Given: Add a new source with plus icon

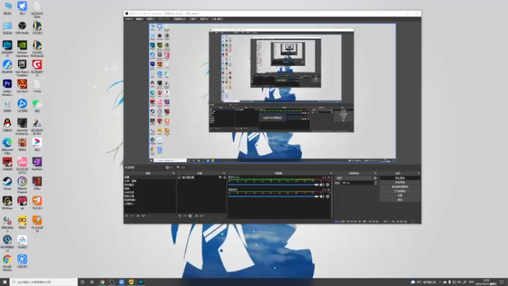Looking at the screenshot, I should (180, 216).
